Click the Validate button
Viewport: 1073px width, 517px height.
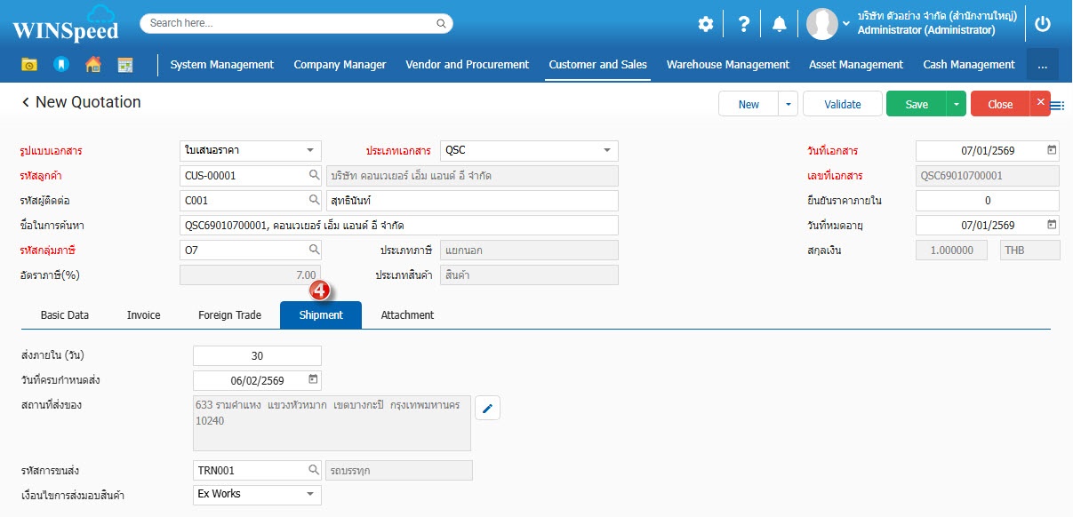tap(842, 104)
